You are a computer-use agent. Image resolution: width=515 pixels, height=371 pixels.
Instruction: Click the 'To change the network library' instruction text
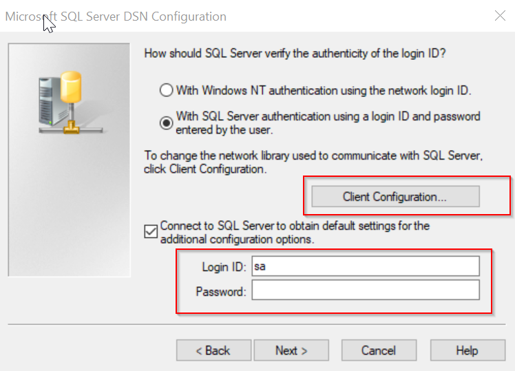click(x=313, y=162)
